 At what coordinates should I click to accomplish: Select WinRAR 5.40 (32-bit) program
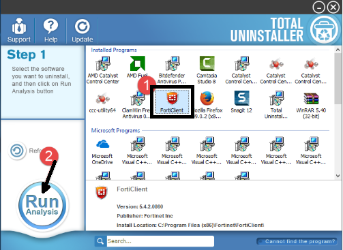(311, 104)
